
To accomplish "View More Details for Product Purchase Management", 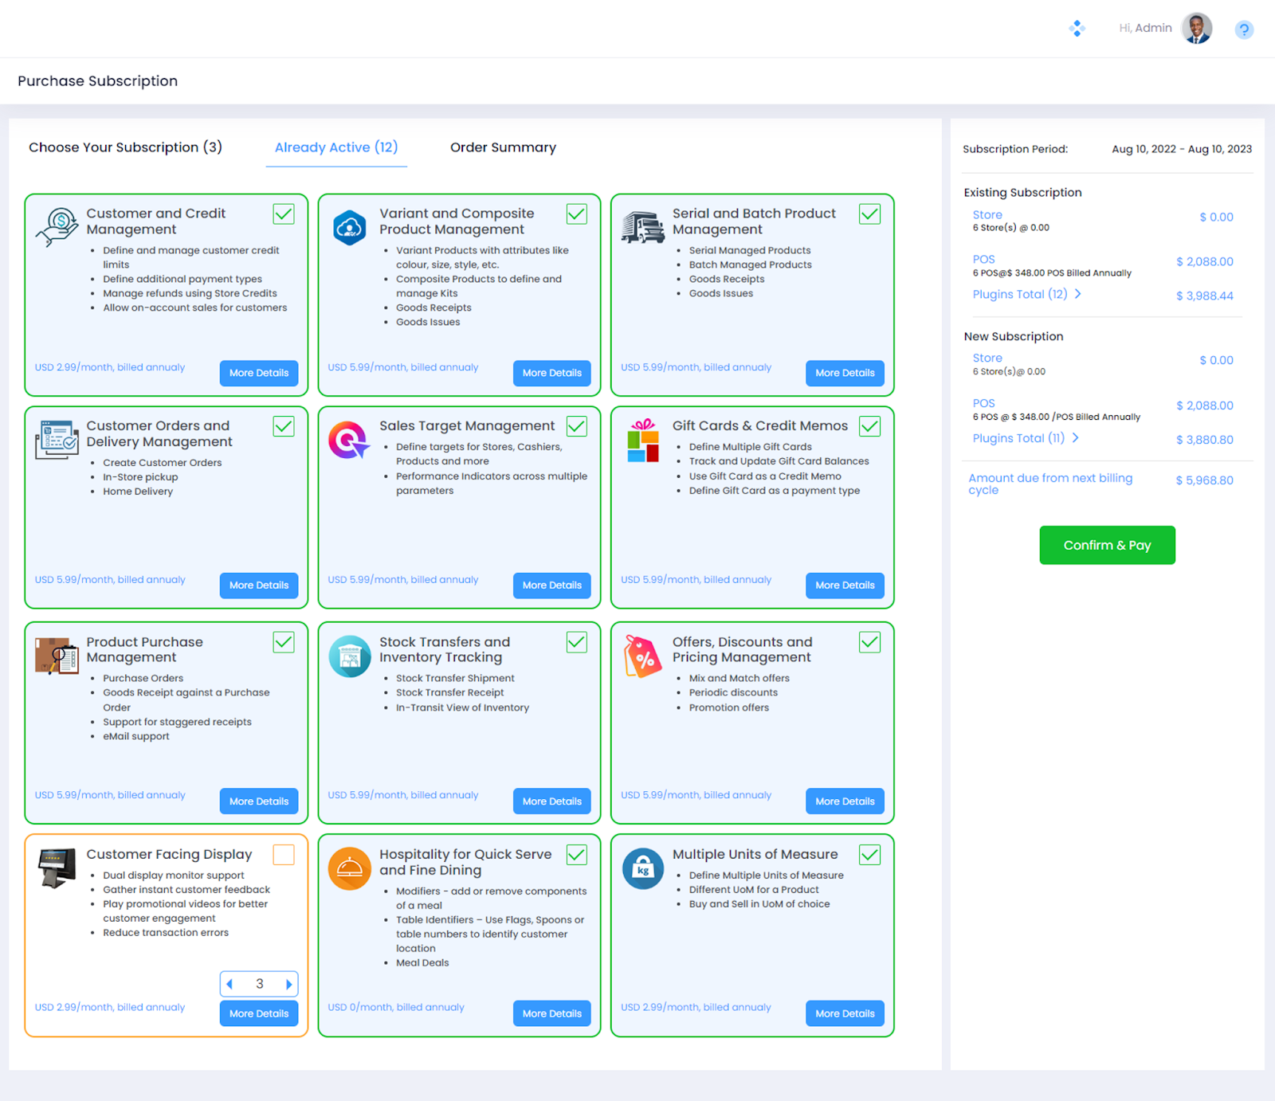I will (259, 801).
